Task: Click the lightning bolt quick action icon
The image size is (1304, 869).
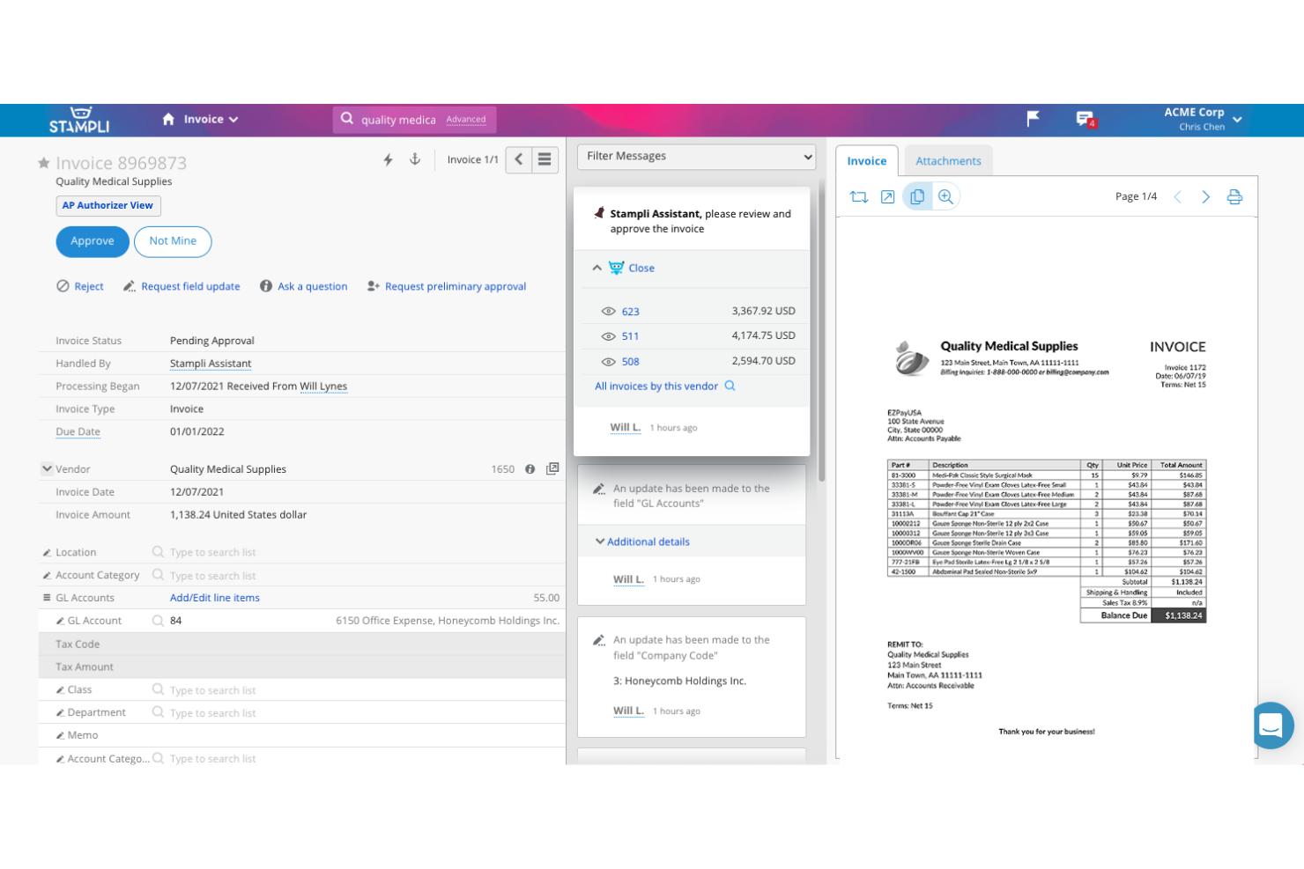Action: [x=388, y=159]
